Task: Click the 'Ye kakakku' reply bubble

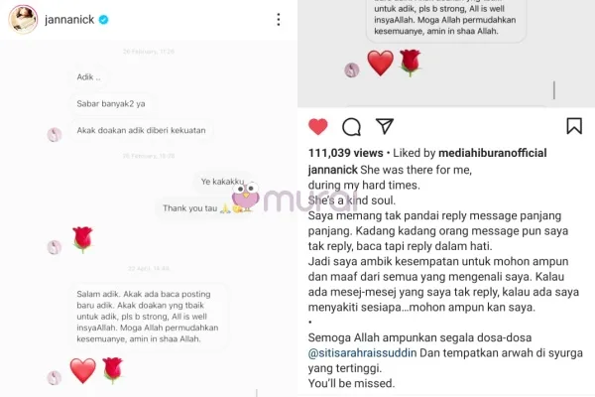Action: coord(222,182)
